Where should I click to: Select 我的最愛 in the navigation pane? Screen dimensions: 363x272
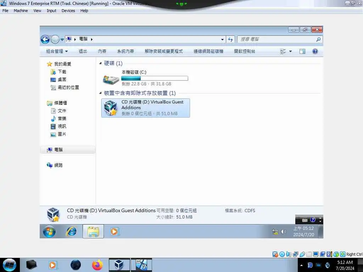(x=59, y=64)
